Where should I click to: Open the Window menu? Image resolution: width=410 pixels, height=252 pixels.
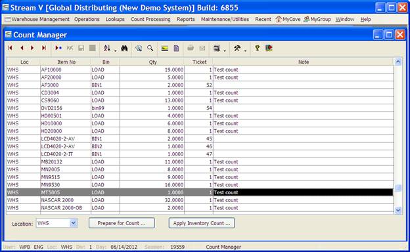[345, 19]
